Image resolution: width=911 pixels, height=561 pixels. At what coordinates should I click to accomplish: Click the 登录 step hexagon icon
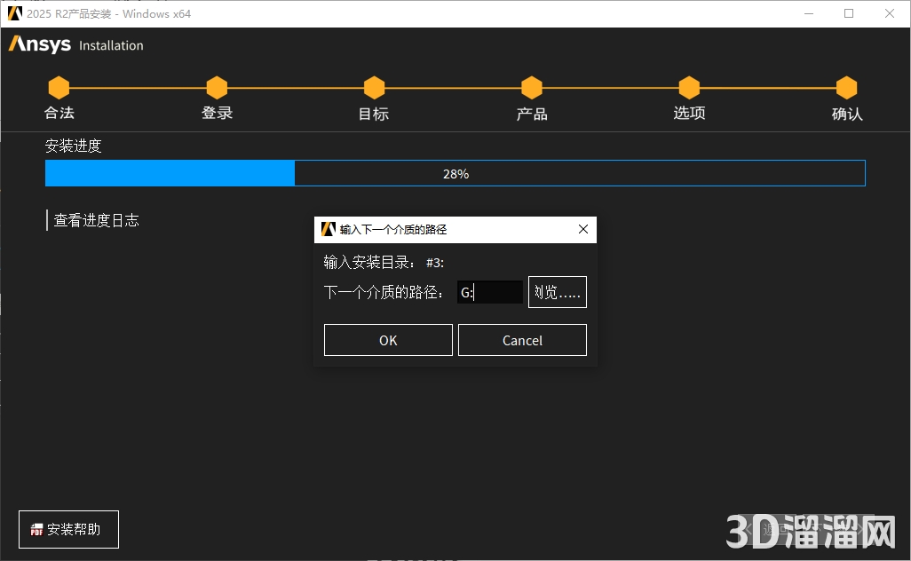[x=217, y=87]
